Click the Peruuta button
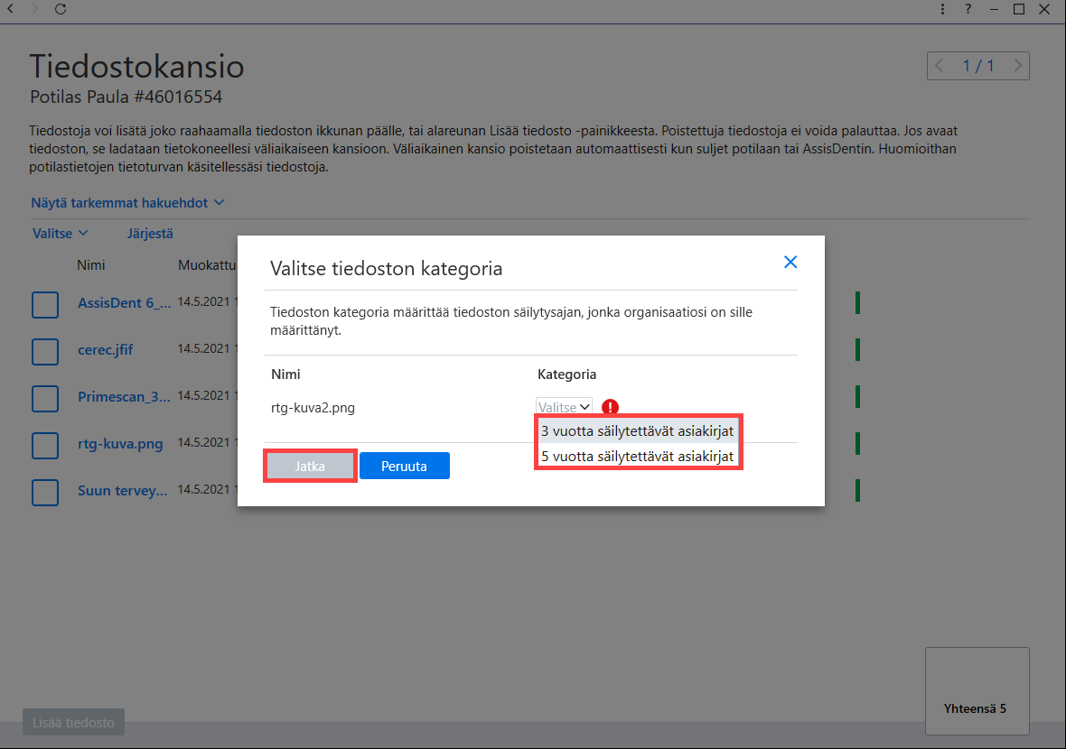 click(x=405, y=467)
